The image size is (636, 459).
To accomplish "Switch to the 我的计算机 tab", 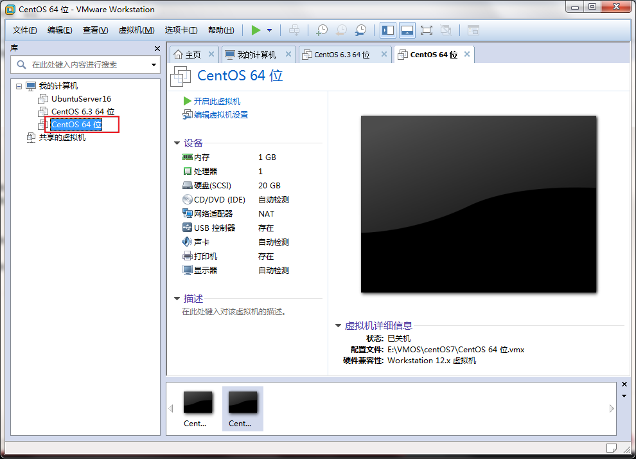I will point(256,55).
